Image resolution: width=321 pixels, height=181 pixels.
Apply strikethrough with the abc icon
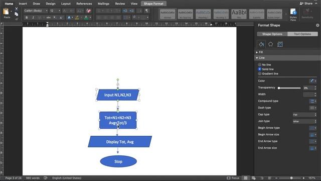click(x=48, y=18)
